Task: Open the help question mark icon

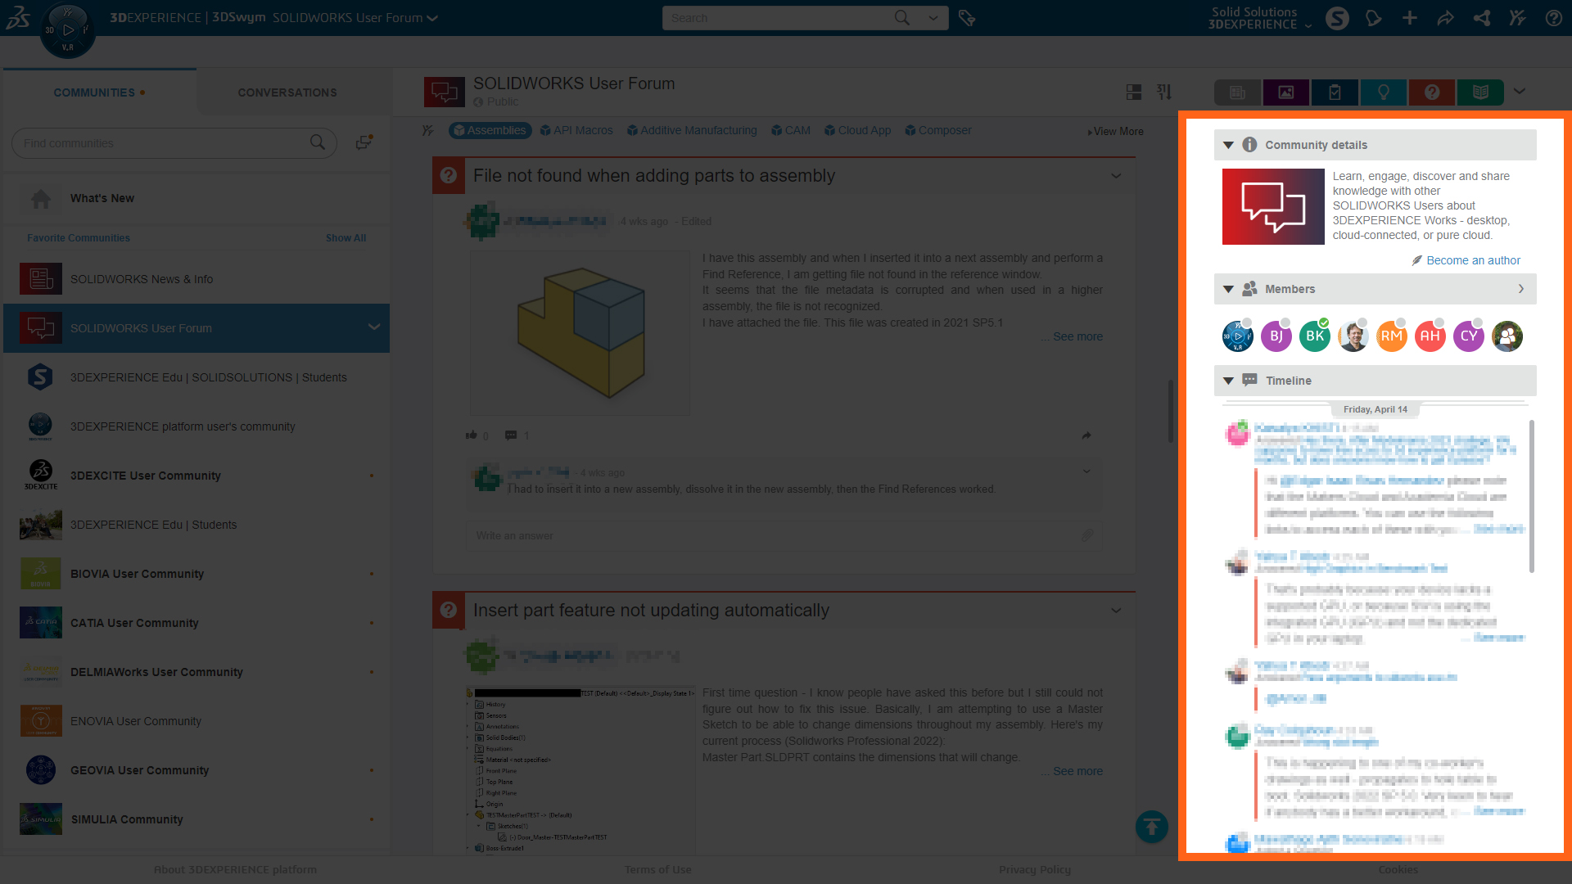Action: (x=1553, y=18)
